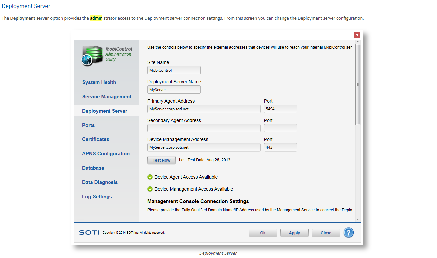Edit the Device Management port 443 field
Screen dimensions: 437x258
pos(281,147)
